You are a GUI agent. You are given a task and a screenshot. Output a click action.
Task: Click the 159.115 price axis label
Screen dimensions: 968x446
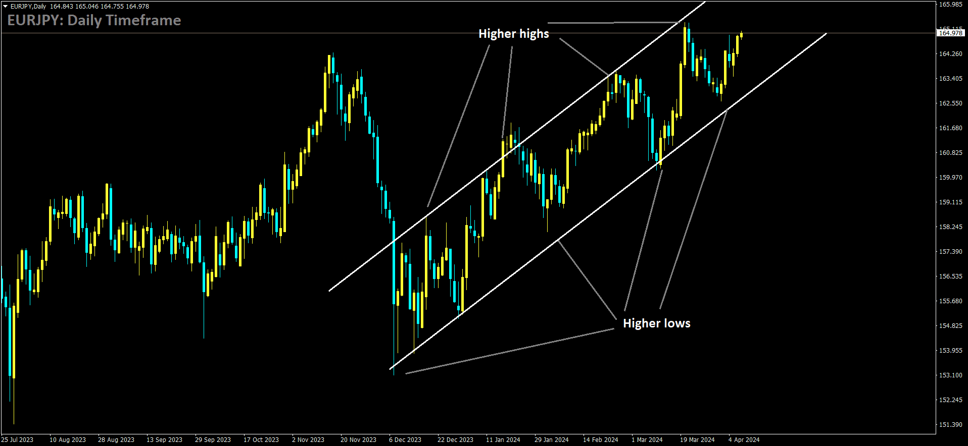tap(950, 202)
